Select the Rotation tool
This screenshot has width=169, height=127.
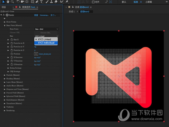point(18,2)
